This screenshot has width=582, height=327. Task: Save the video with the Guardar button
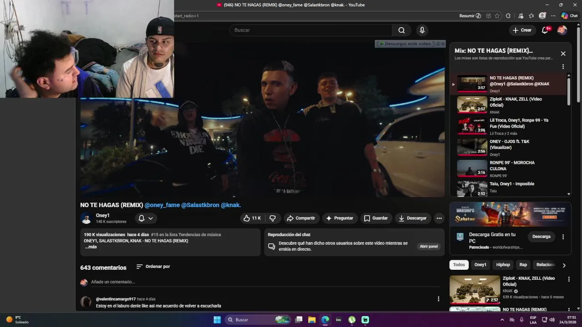pyautogui.click(x=376, y=218)
